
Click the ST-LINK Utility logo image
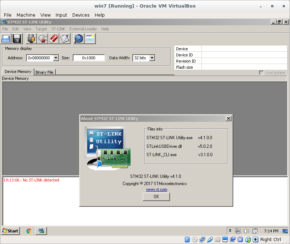pos(107,148)
